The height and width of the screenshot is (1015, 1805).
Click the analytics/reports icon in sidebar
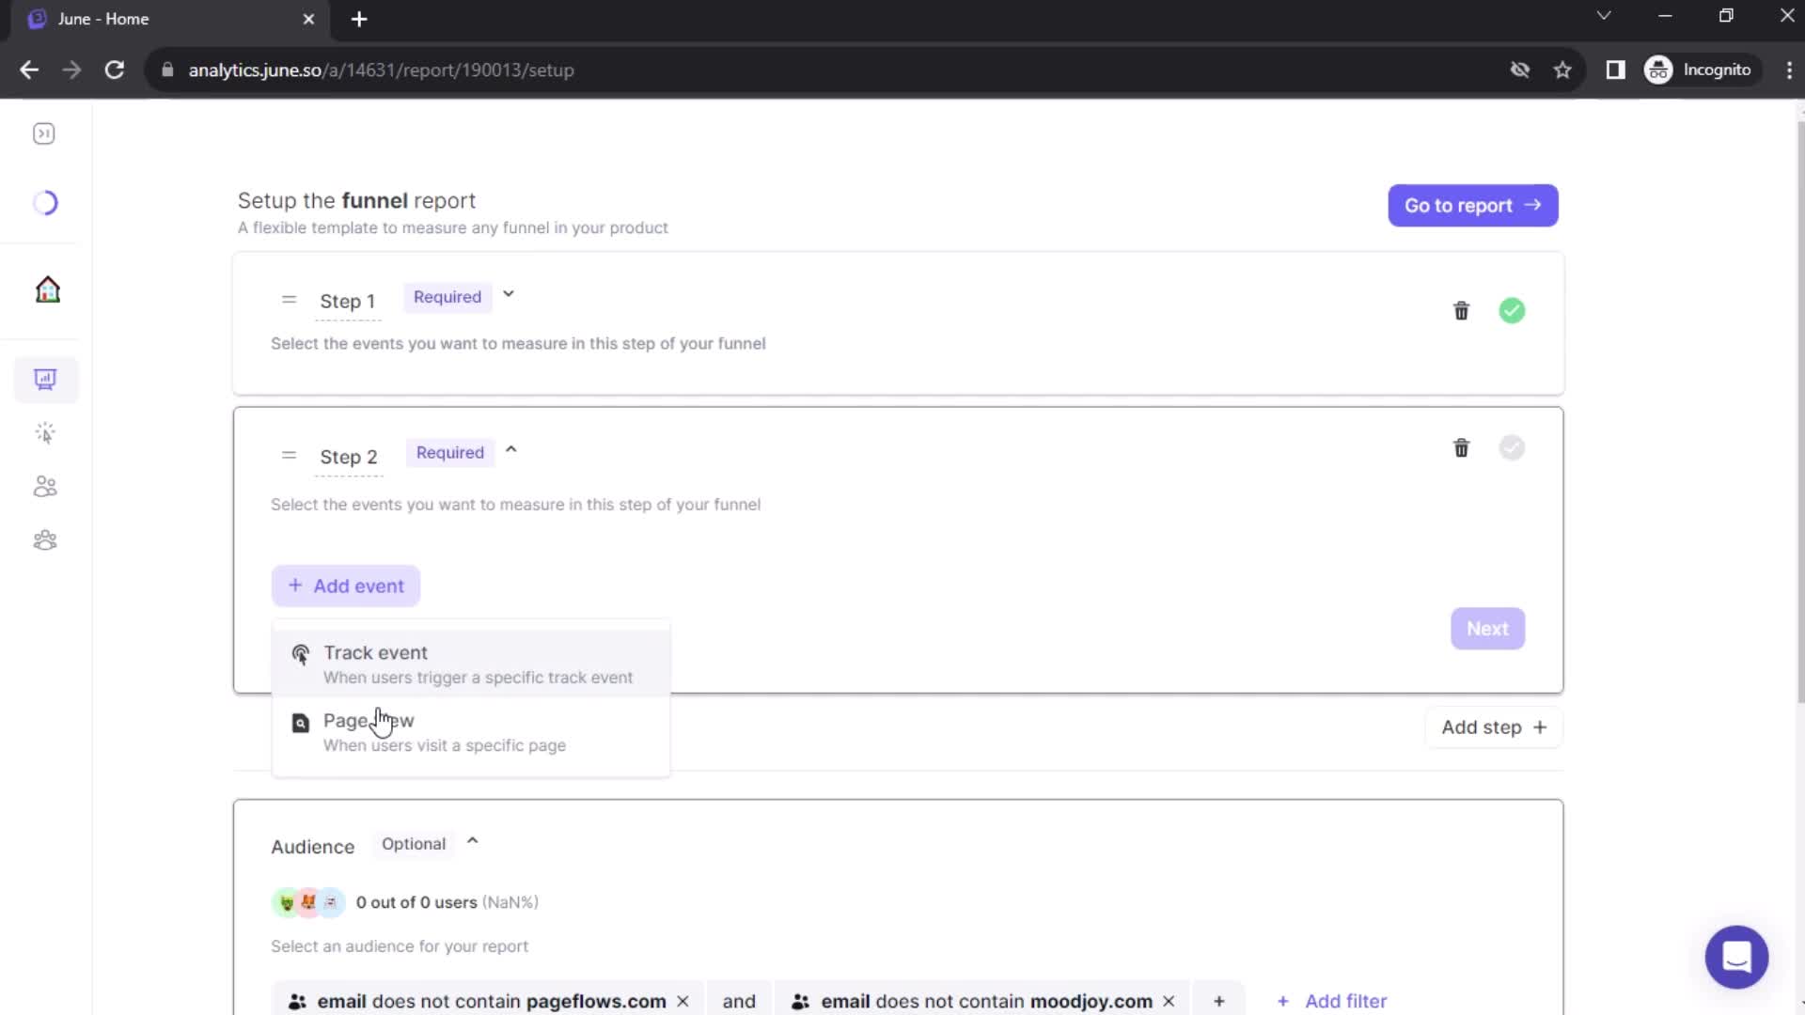pyautogui.click(x=44, y=380)
